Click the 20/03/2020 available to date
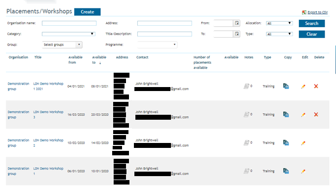This screenshot has height=186, width=336. pos(100,115)
